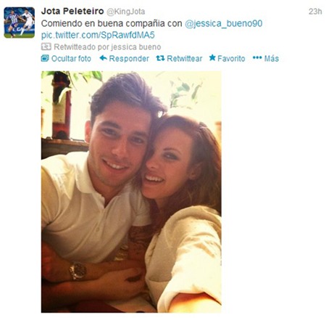This screenshot has height=318, width=326.
Task: Click the favorite star icon
Action: 212,58
